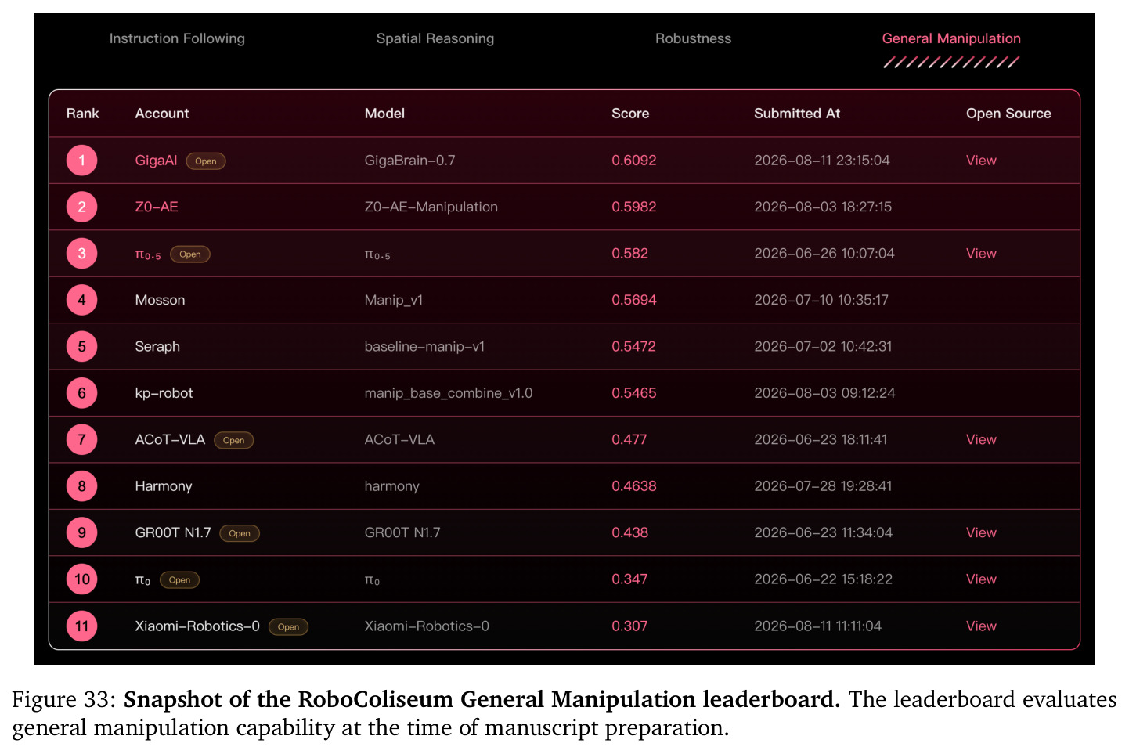Click the Model column header

384,114
